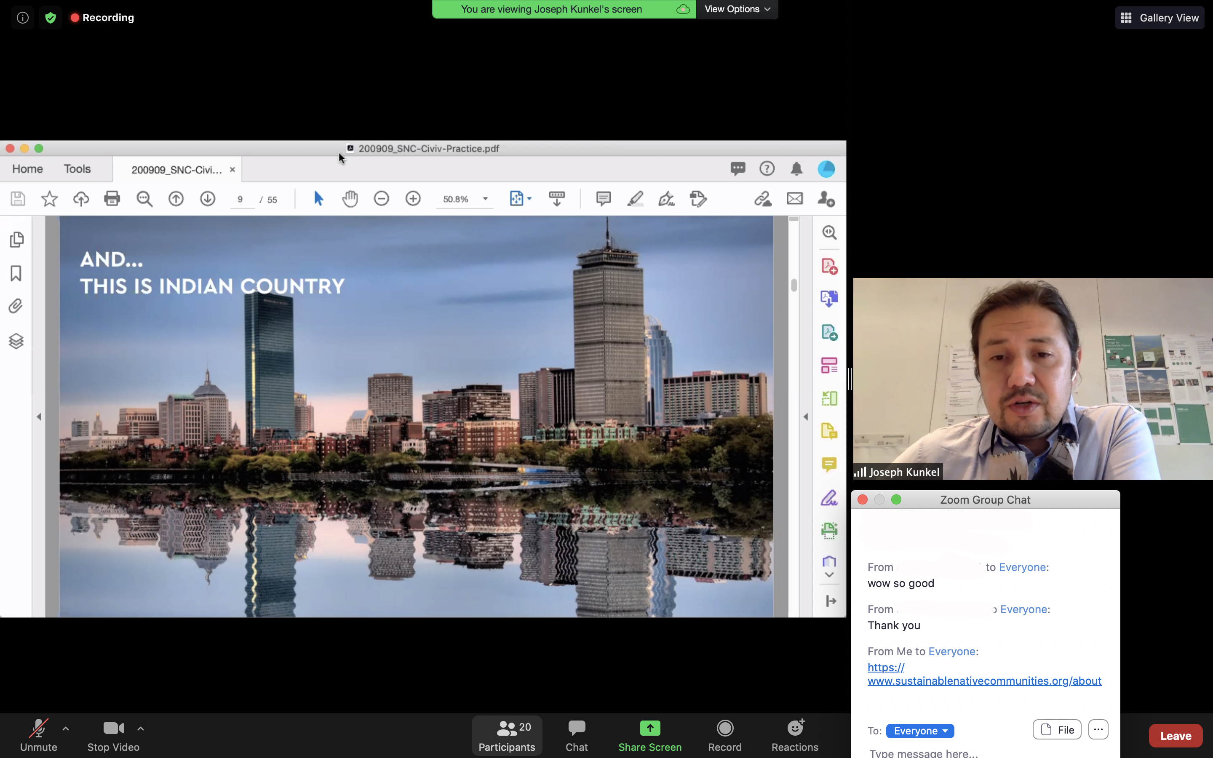
Task: Switch to the Home tab in Acrobat
Action: [27, 169]
